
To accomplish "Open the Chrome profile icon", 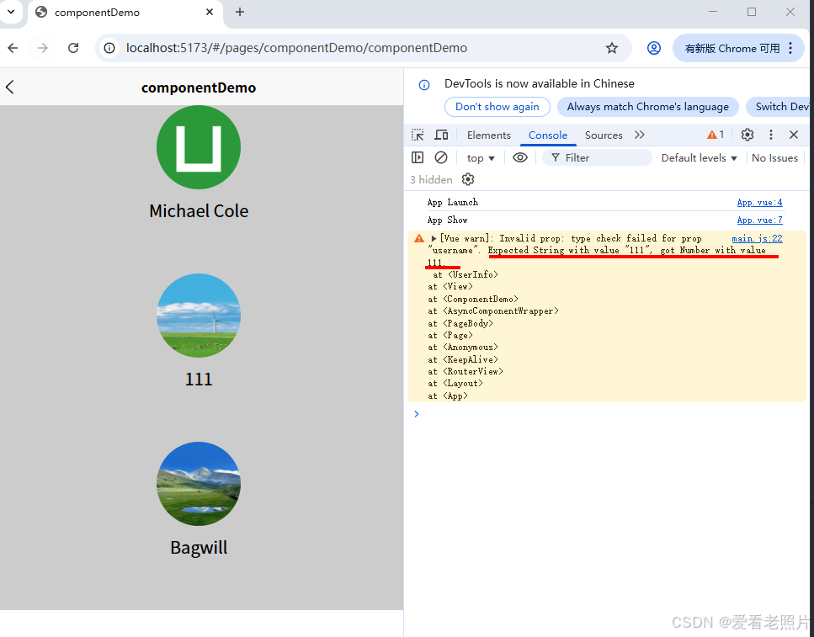I will point(653,48).
